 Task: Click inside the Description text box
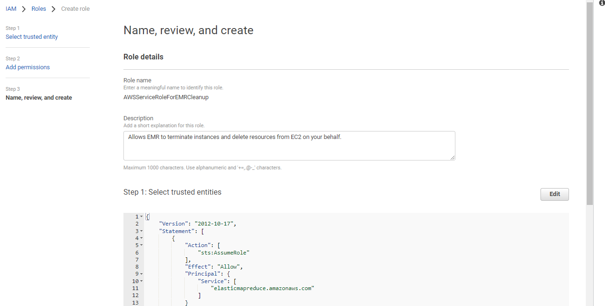point(289,145)
